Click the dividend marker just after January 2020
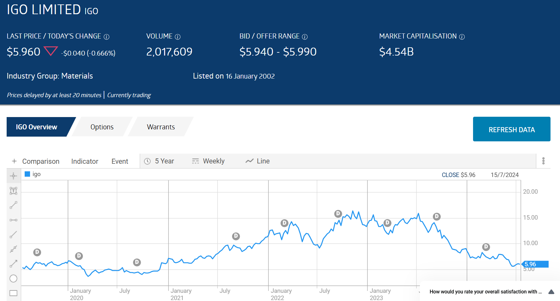 click(79, 256)
